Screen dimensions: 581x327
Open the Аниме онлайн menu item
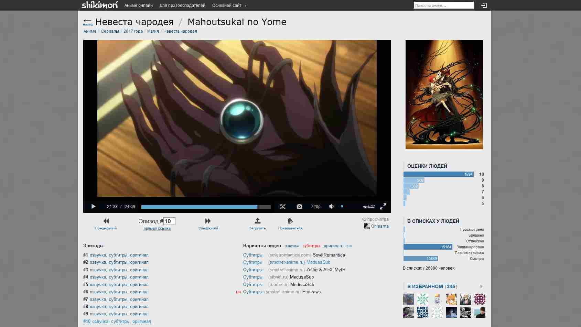click(138, 6)
